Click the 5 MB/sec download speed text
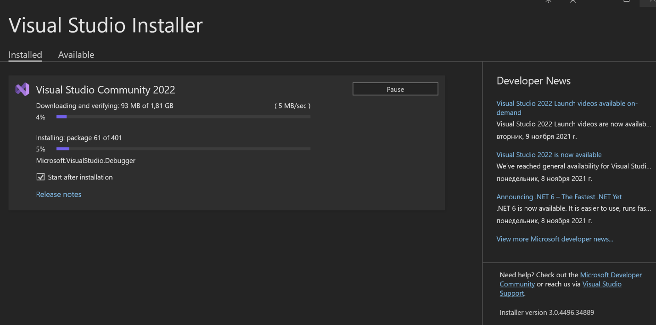The height and width of the screenshot is (325, 656). (x=292, y=106)
